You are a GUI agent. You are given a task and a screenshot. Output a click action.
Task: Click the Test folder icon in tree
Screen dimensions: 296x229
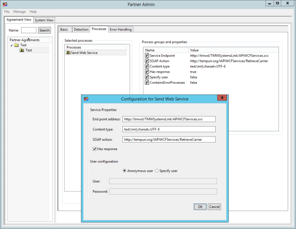tap(16, 45)
